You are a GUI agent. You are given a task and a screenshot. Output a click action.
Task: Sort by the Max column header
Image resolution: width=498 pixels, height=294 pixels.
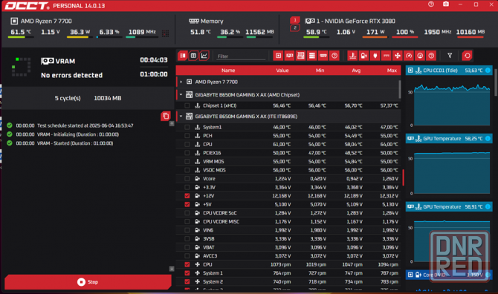coord(392,71)
